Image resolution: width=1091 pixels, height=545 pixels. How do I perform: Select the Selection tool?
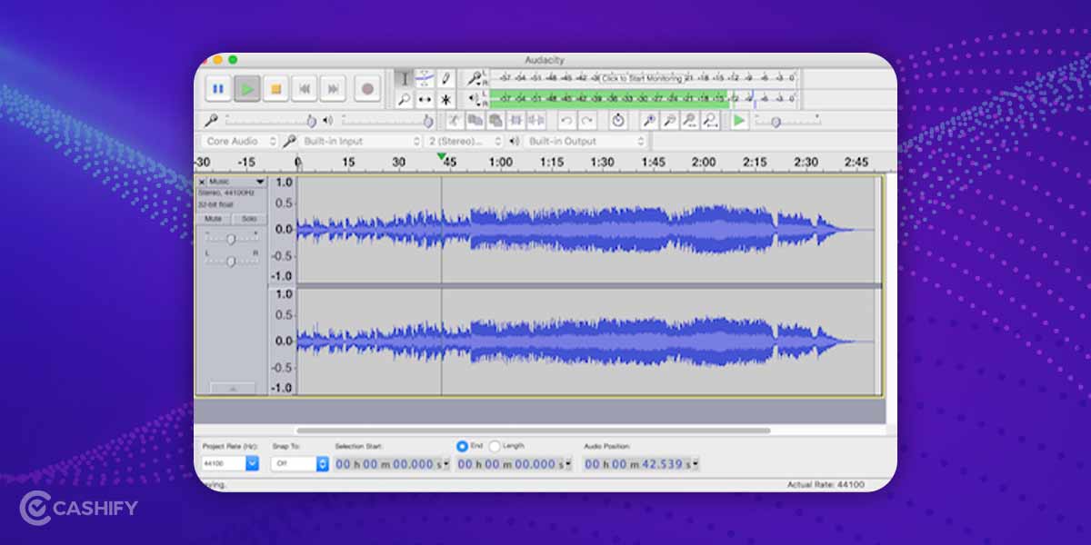click(x=405, y=79)
